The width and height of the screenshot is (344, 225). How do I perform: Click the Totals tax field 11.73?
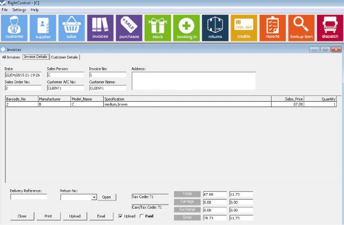[241, 194]
